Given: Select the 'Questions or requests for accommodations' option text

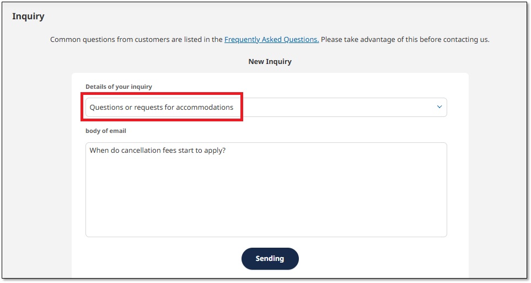Looking at the screenshot, I should pos(161,108).
